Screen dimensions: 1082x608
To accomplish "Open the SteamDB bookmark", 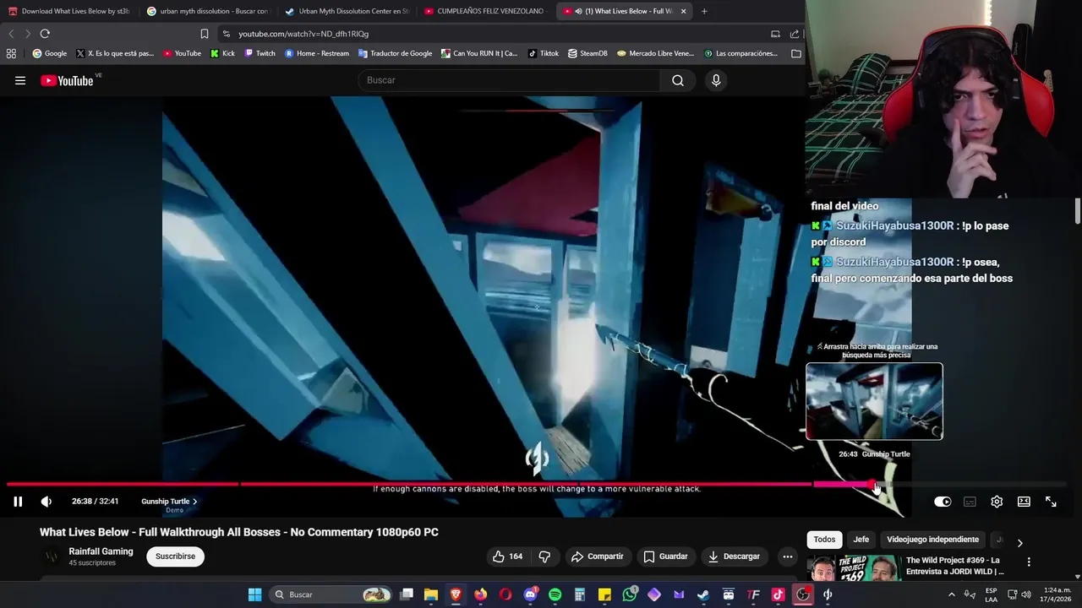I will (x=587, y=53).
